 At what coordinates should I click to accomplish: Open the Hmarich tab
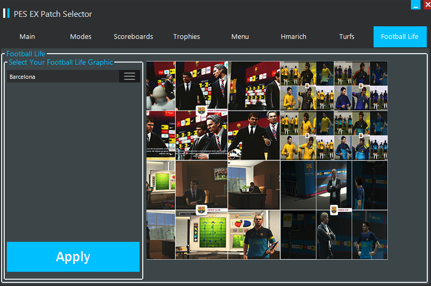point(293,37)
